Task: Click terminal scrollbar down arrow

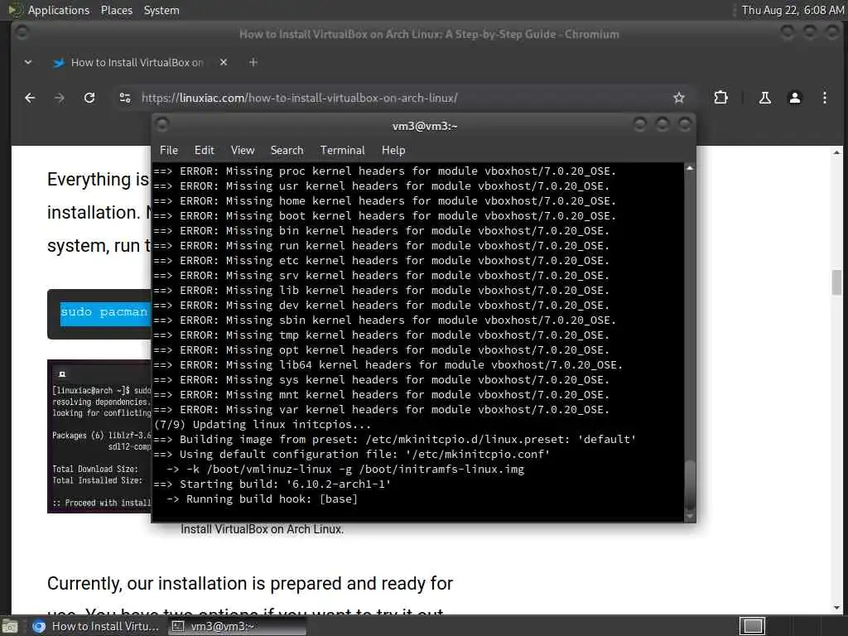Action: point(690,517)
